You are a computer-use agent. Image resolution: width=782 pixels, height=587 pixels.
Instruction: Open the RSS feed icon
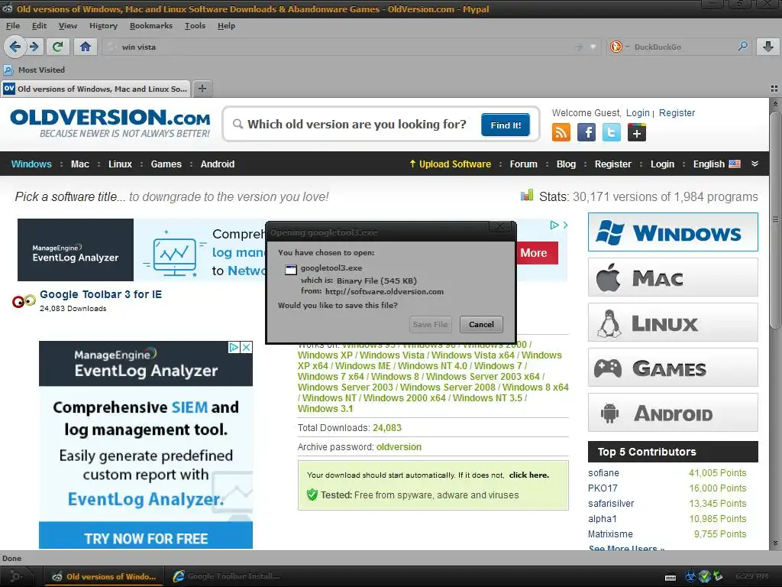tap(561, 132)
